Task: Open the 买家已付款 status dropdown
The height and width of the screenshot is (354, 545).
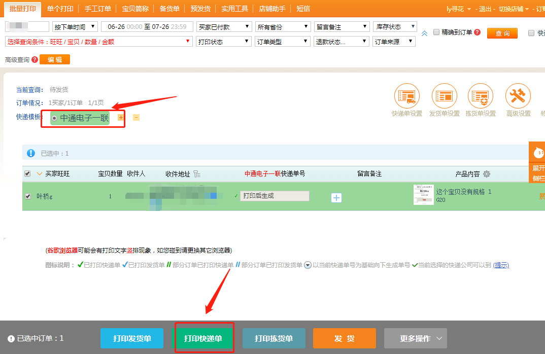Action: pos(223,27)
